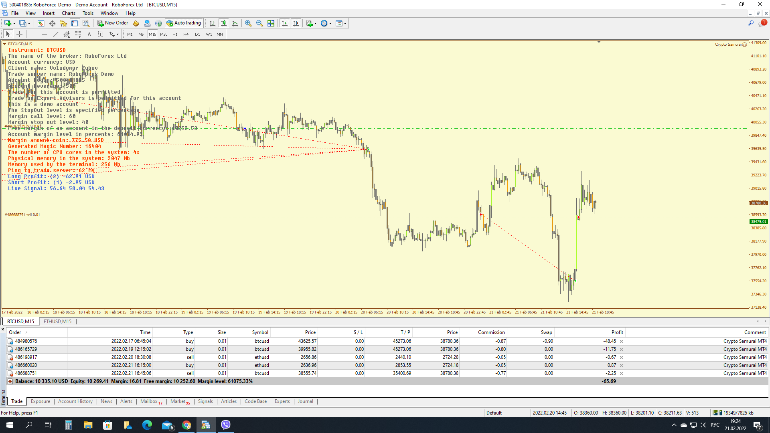Open the Insert menu
770x433 pixels.
coord(49,13)
